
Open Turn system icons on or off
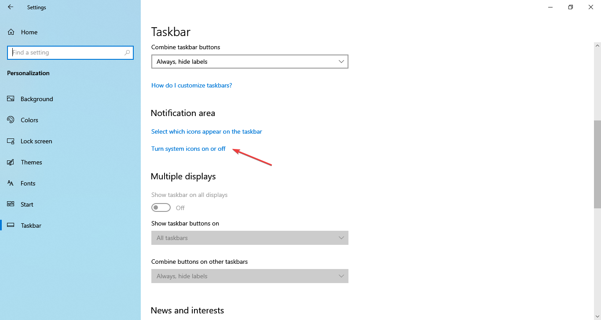[188, 149]
